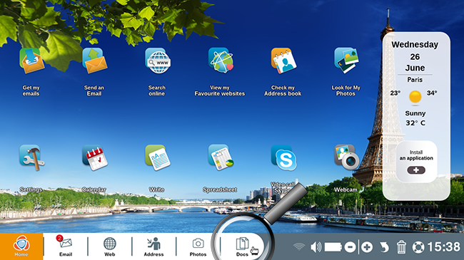Open Look for My Photos
The image size is (464, 260).
click(x=346, y=61)
